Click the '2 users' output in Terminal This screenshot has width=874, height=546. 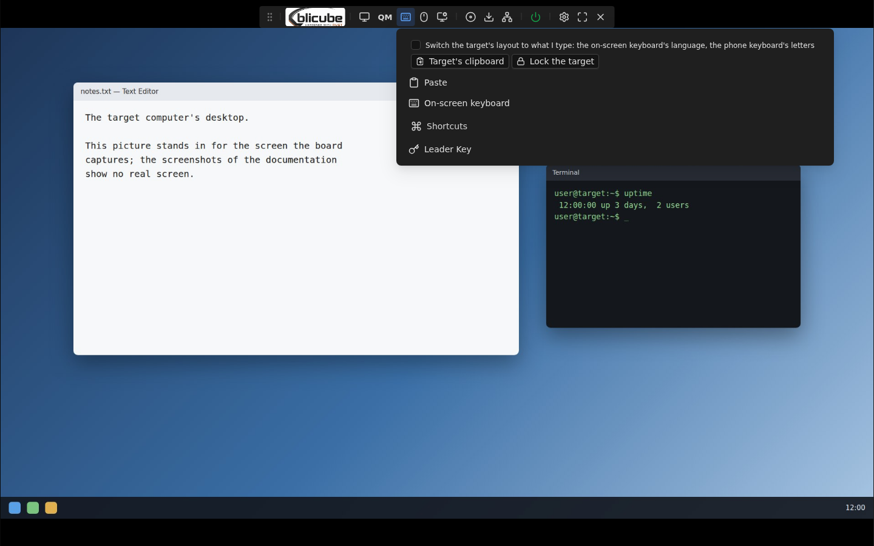672,205
